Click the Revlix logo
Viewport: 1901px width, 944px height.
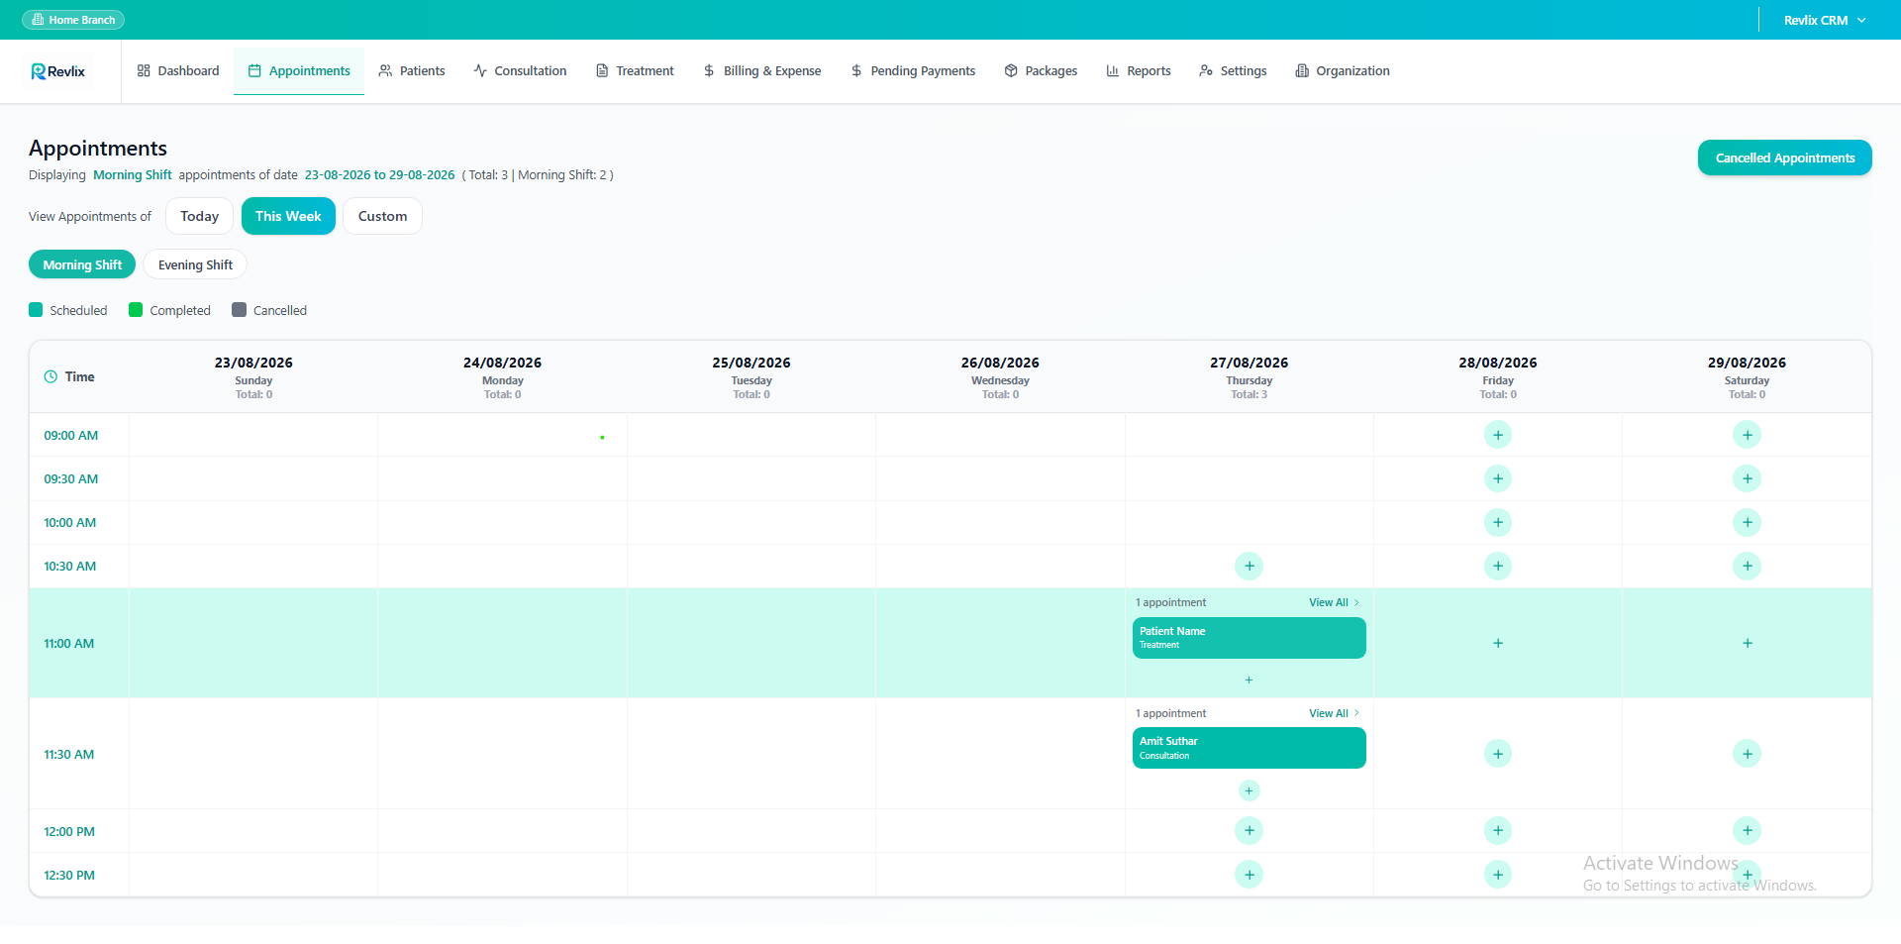click(x=58, y=71)
